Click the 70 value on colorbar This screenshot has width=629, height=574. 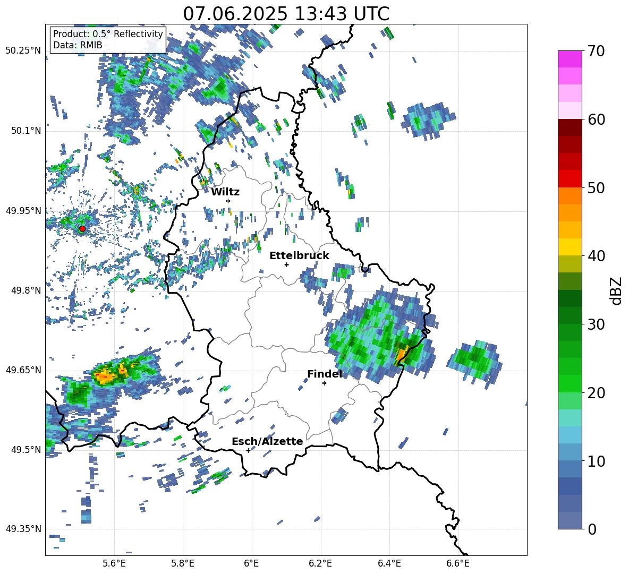tap(596, 51)
